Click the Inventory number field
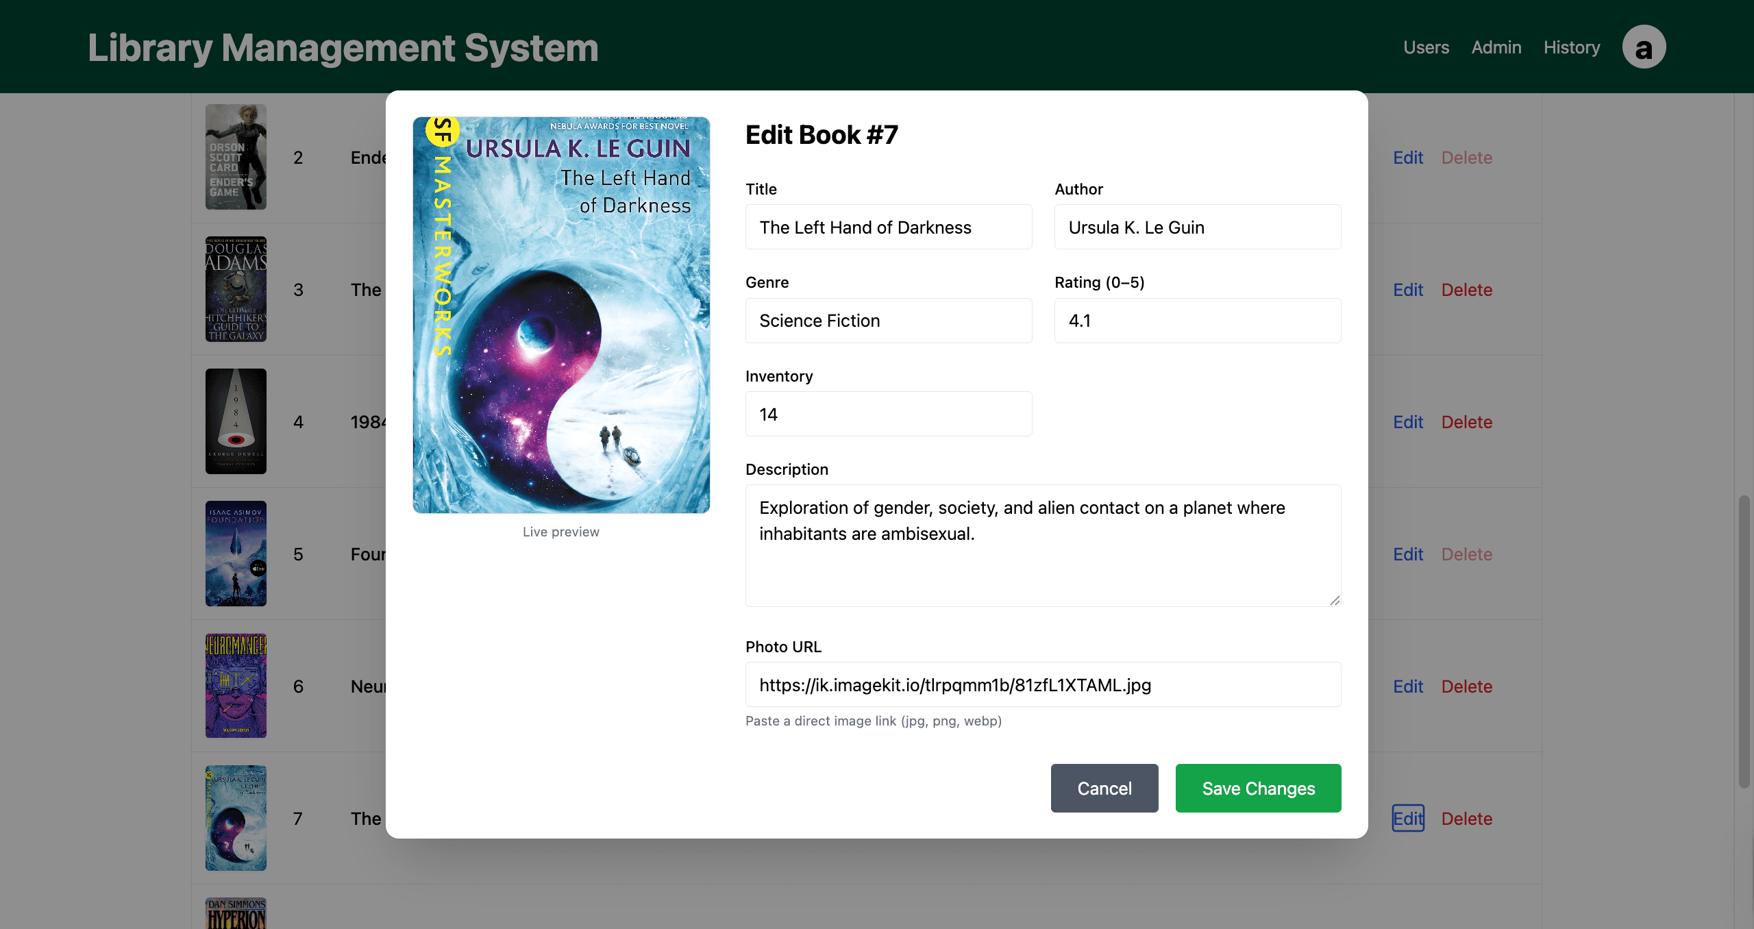Viewport: 1754px width, 929px height. pos(889,414)
